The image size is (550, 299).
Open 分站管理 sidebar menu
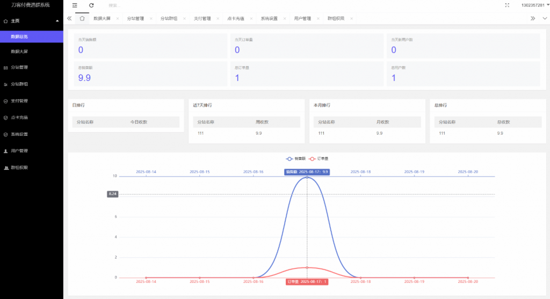(32, 67)
